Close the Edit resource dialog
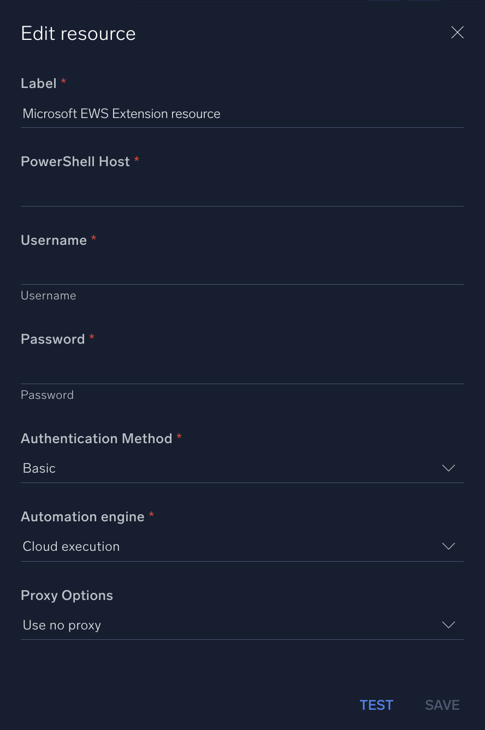The width and height of the screenshot is (485, 730). [457, 32]
